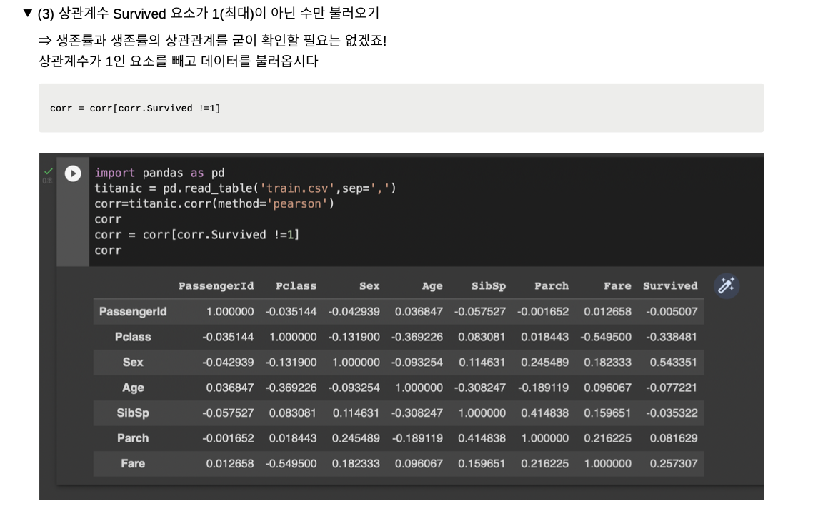Image resolution: width=813 pixels, height=511 pixels.
Task: Click Survived value -0.077221 in Age row
Action: [x=672, y=388]
